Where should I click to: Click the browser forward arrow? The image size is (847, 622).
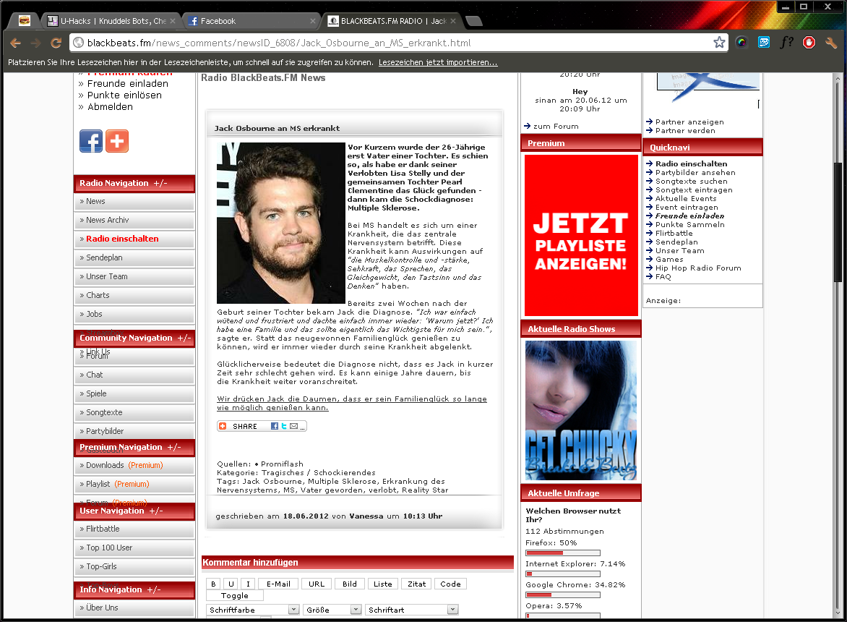35,43
